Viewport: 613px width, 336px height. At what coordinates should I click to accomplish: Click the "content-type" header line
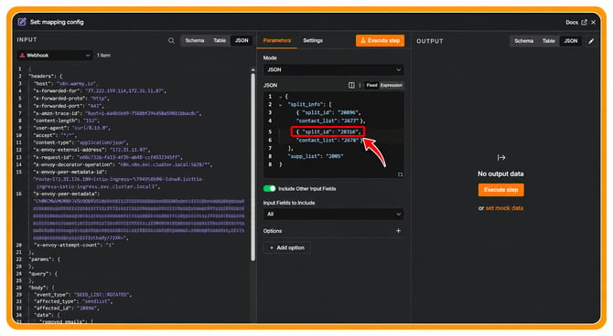[x=81, y=142]
